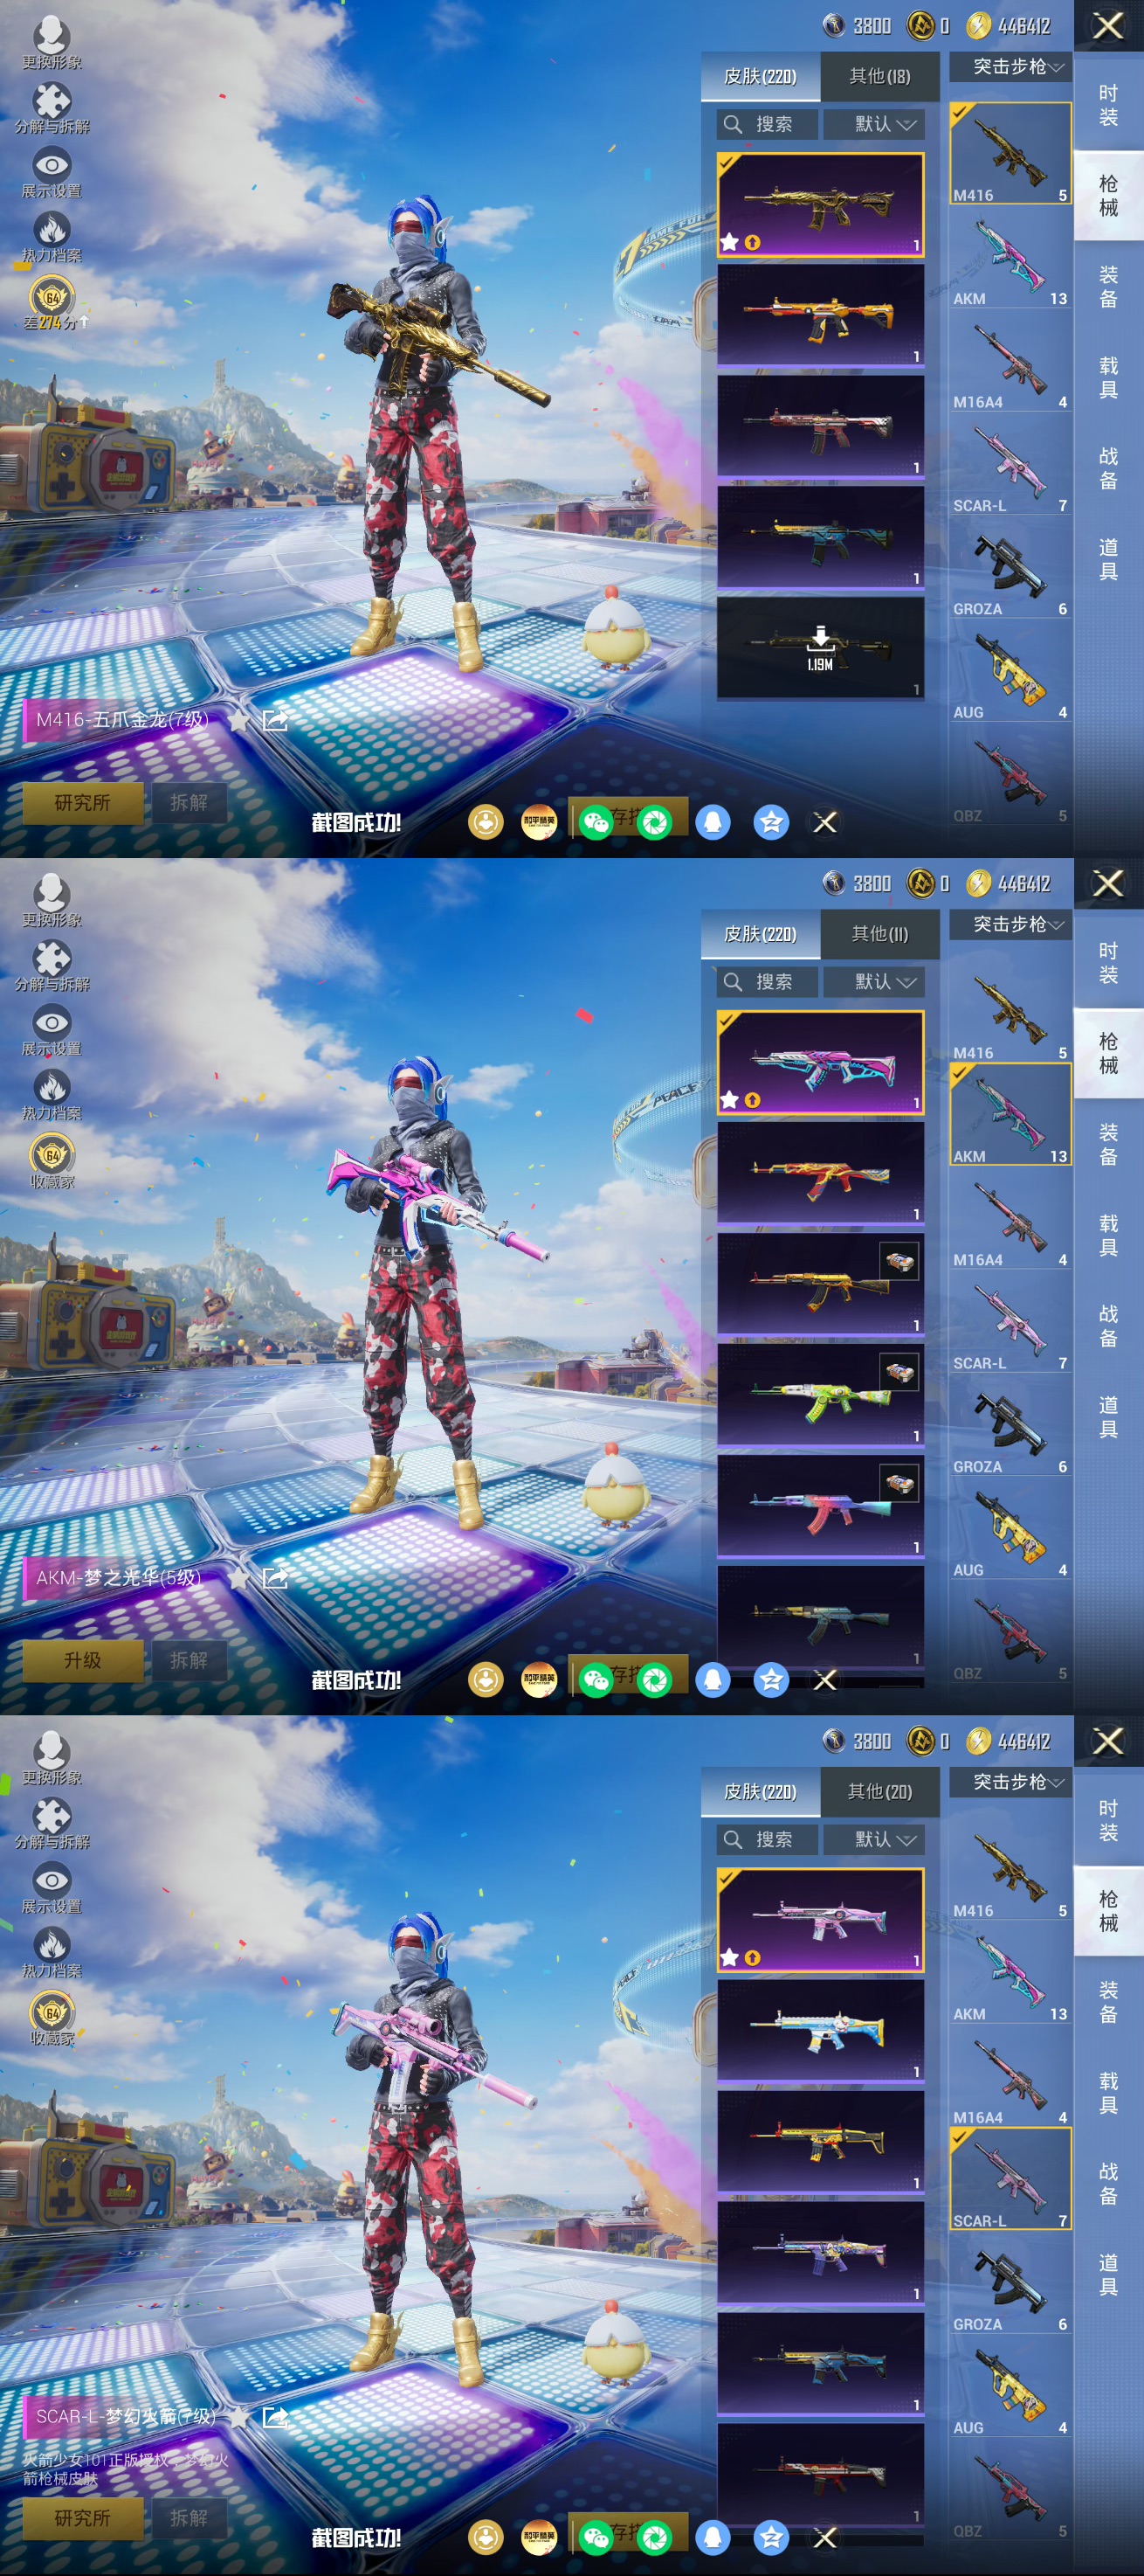Click 拆解 next to 研究所 in the SCAR-L-梦幻火箭 screen
This screenshot has height=2576, width=1144.
pos(189,2519)
